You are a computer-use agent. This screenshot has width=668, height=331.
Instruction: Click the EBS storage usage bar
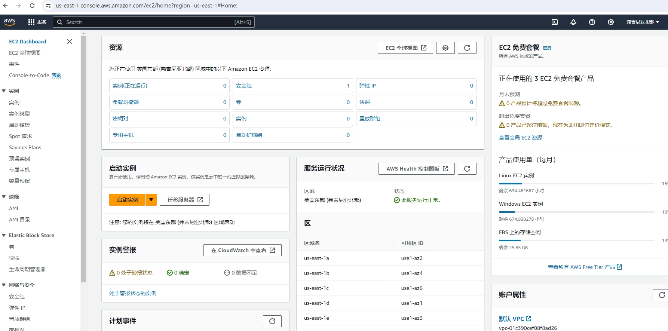tap(577, 240)
